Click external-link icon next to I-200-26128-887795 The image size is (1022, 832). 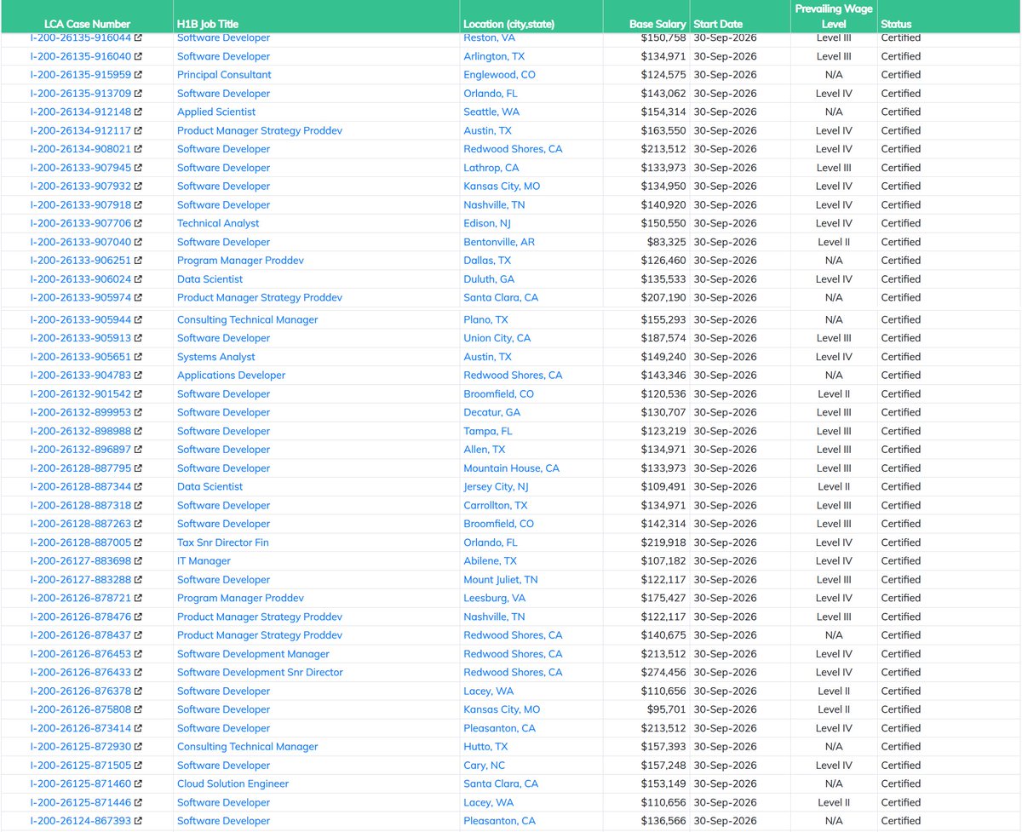(138, 468)
